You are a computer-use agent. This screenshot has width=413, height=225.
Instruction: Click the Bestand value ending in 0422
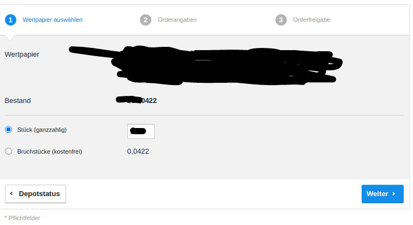[x=137, y=100]
